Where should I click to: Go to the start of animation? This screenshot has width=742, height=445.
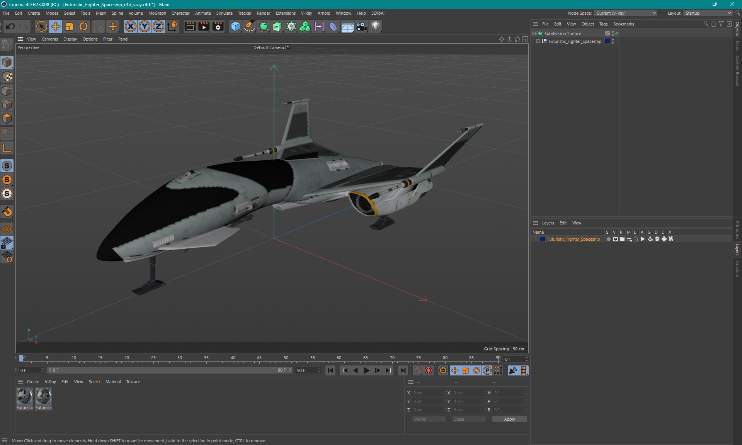coord(330,370)
